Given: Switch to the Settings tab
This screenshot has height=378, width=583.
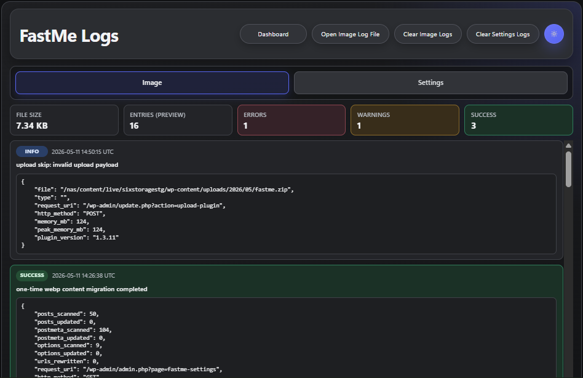Looking at the screenshot, I should [x=430, y=82].
